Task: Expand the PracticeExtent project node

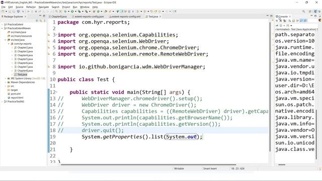Action: click(x=2, y=25)
